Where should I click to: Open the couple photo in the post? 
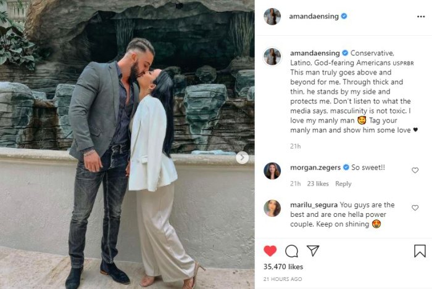point(127,144)
